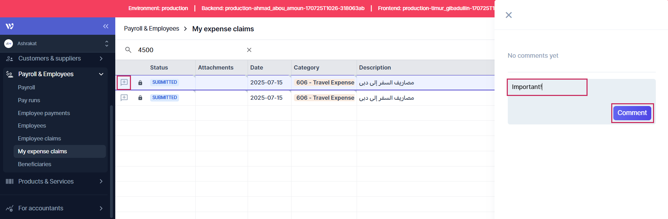
Task: Open the Ashrakat organization switcher
Action: tap(57, 43)
